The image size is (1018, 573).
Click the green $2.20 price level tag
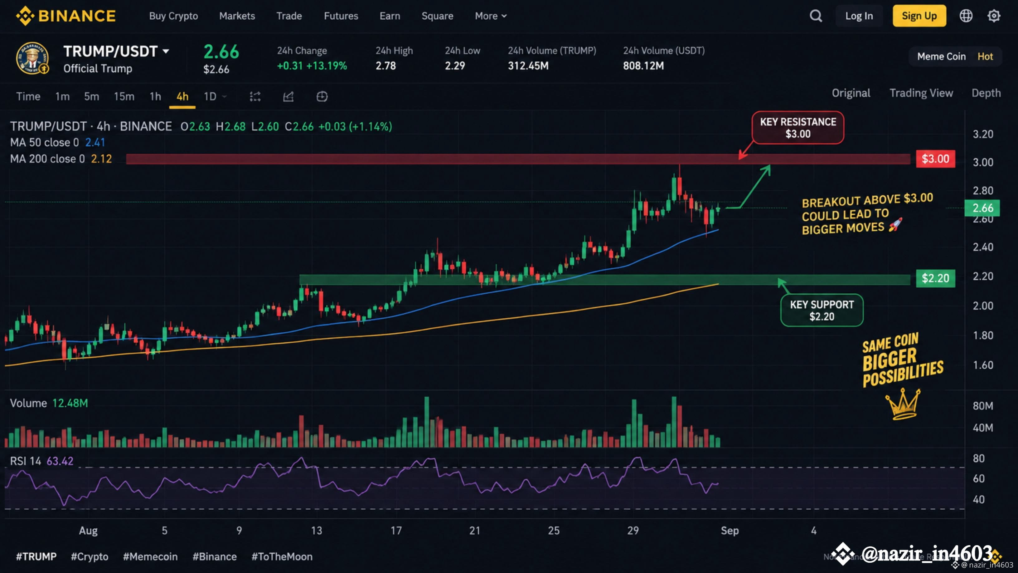[935, 278]
